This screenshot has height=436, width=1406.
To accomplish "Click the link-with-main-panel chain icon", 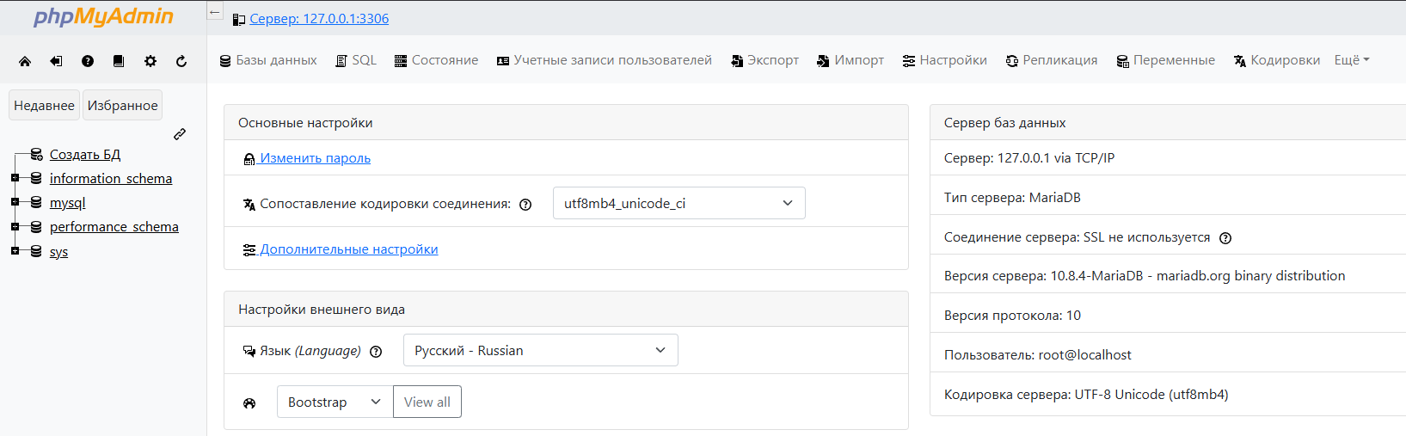I will tap(180, 134).
